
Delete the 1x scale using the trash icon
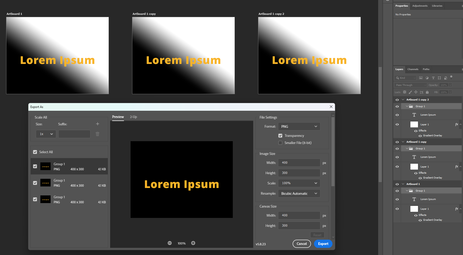97,134
